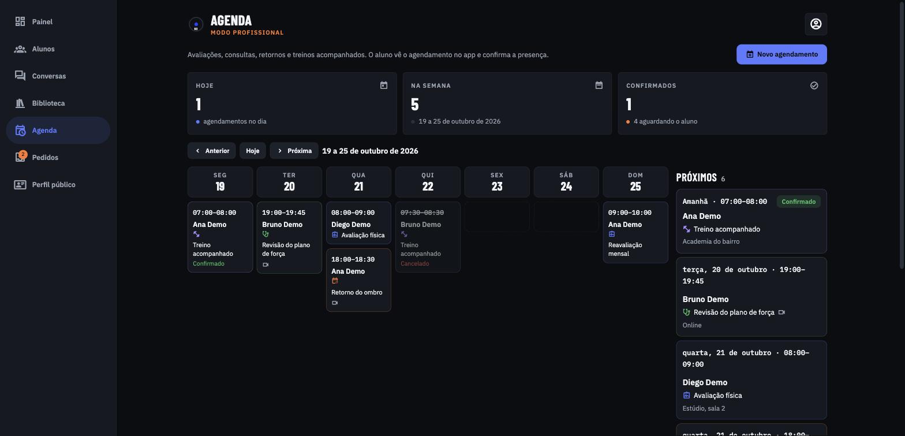
Task: Open the Biblioteca menu label
Action: 48,103
